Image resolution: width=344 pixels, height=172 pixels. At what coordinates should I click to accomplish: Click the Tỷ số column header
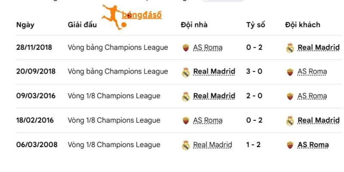coord(255,25)
